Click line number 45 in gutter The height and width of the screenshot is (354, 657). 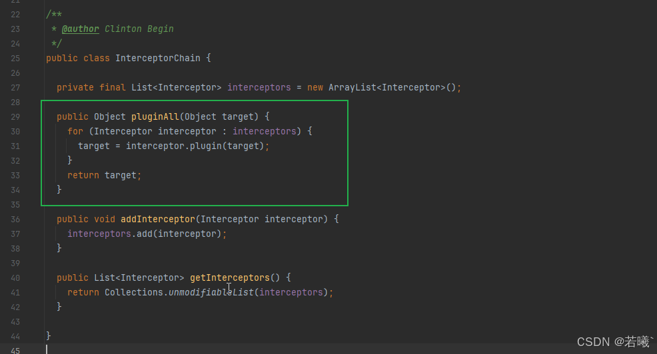(x=15, y=350)
